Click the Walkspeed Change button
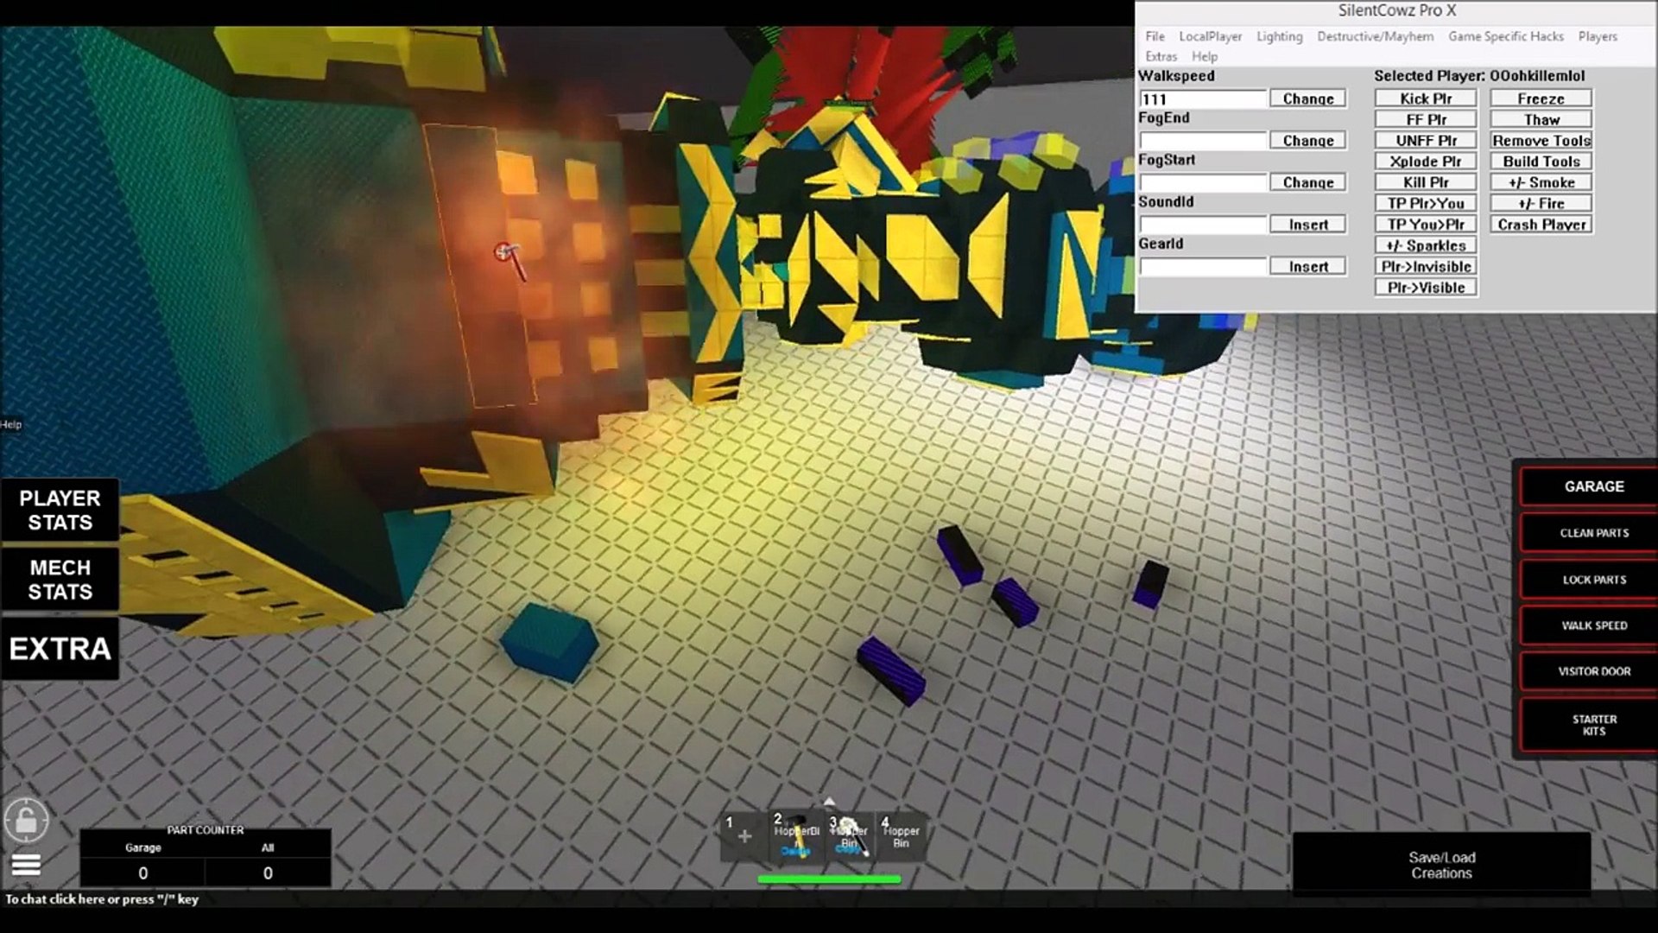 pos(1307,98)
